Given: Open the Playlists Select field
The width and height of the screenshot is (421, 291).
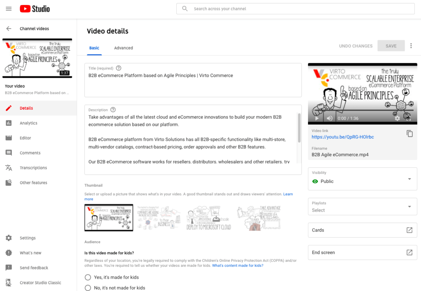Looking at the screenshot, I should pyautogui.click(x=363, y=207).
